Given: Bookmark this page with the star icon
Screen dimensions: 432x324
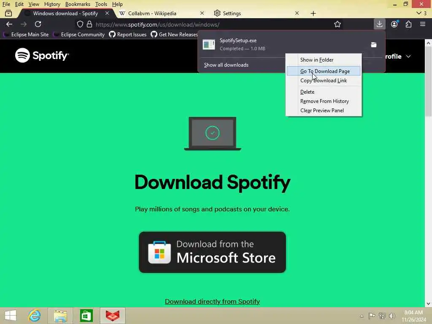Looking at the screenshot, I should pos(337,24).
